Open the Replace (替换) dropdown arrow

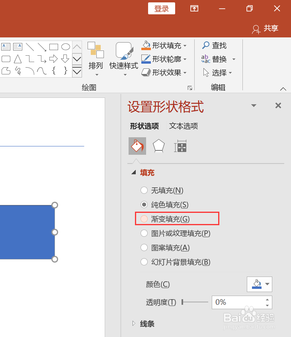[234, 59]
